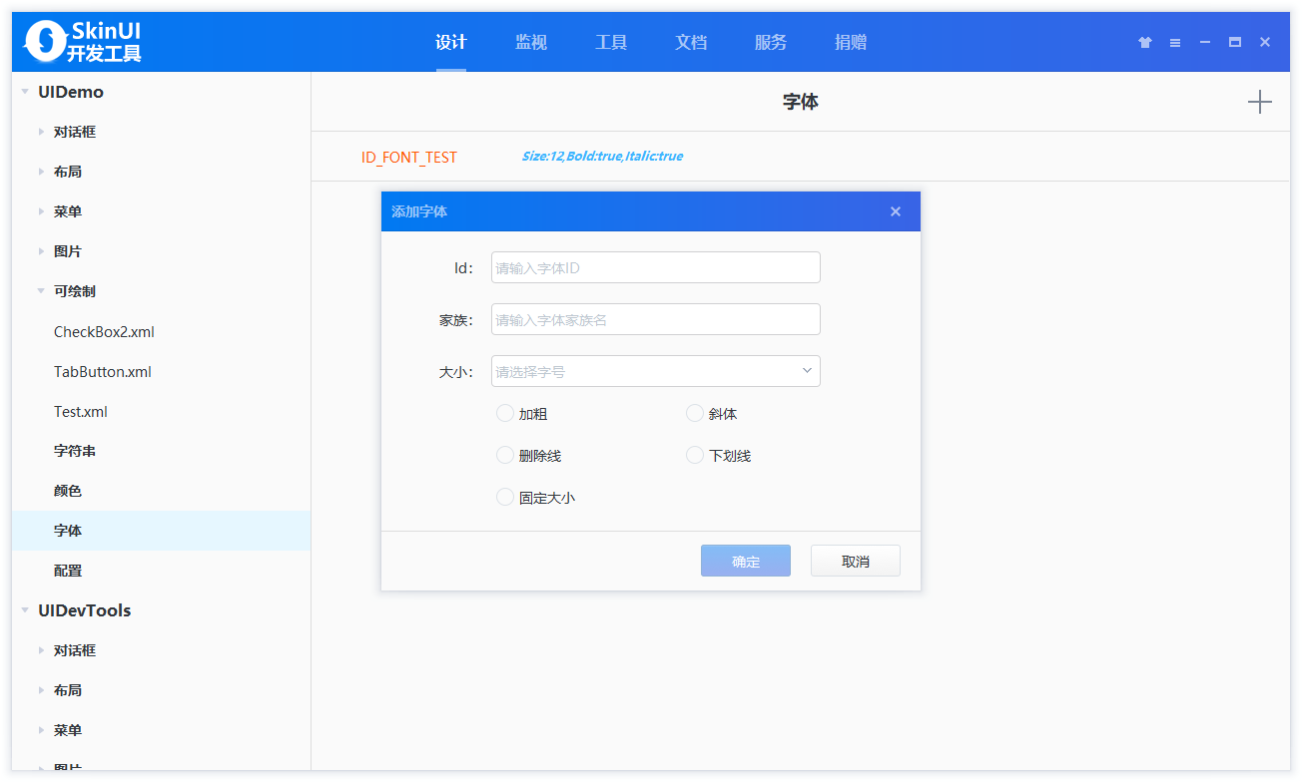
Task: Switch to the 文档 tab
Action: pyautogui.click(x=691, y=42)
